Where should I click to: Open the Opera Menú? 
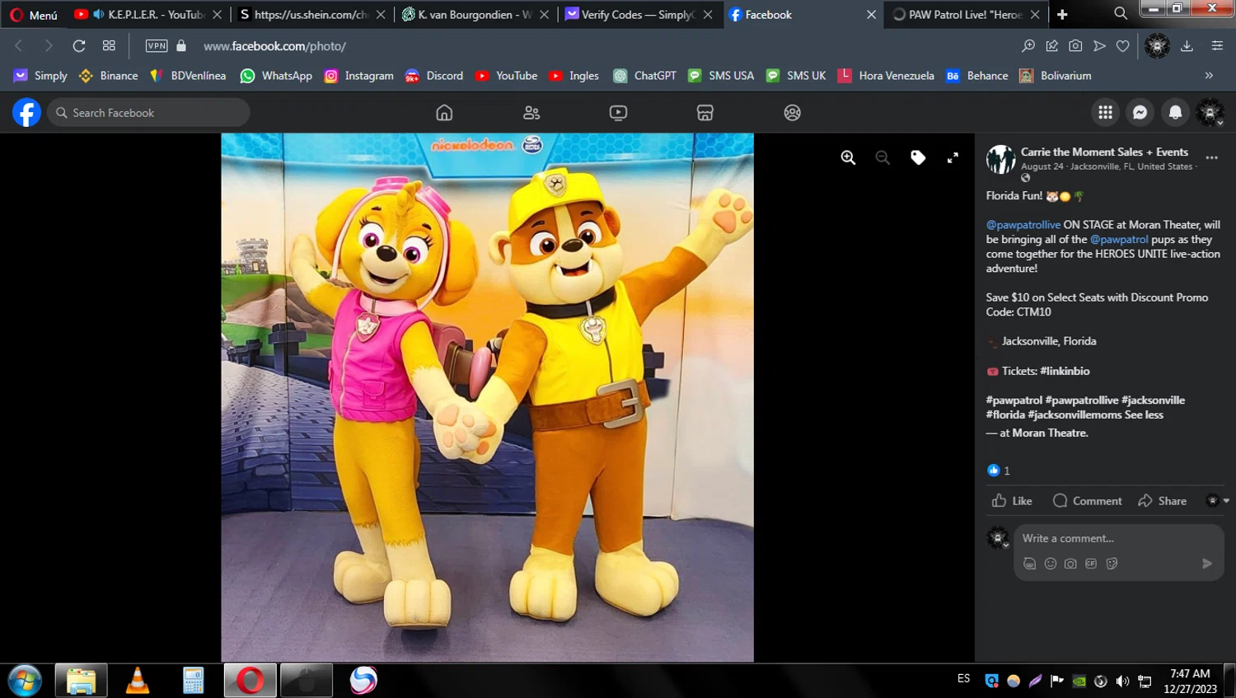[x=34, y=15]
